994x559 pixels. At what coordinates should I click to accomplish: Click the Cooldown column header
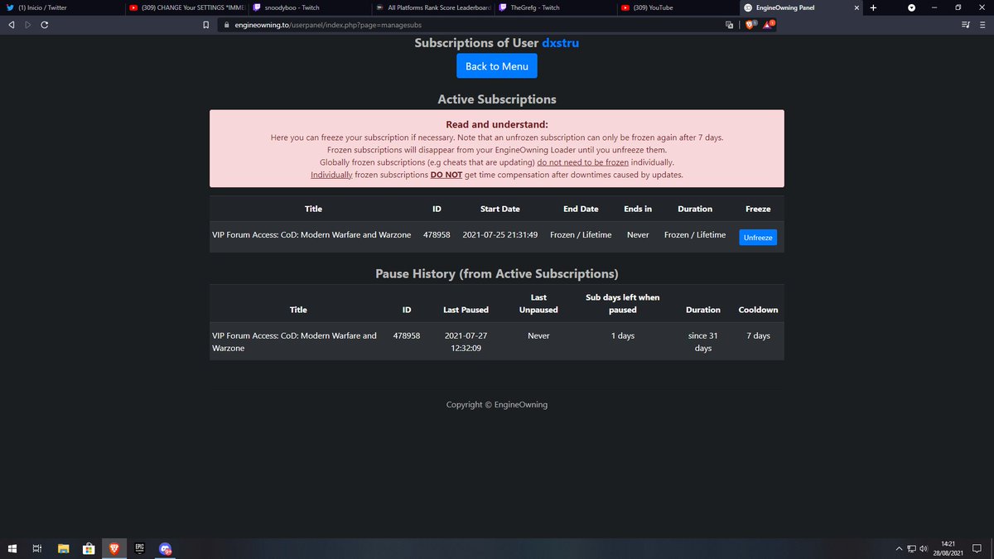point(758,310)
